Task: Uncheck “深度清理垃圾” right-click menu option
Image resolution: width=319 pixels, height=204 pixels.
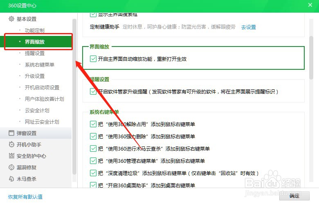Action: pos(93,173)
